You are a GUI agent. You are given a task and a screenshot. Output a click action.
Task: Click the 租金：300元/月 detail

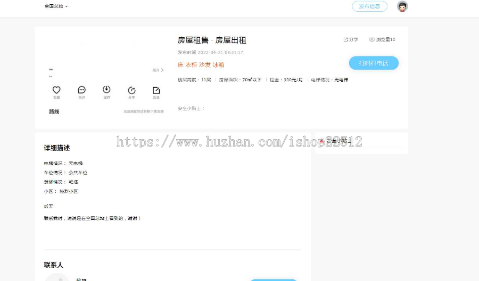coord(286,80)
